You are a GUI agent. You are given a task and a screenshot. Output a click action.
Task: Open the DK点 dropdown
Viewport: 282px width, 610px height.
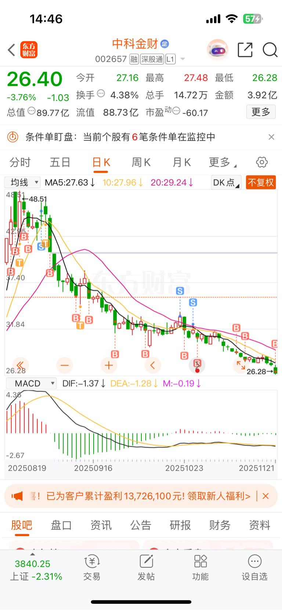[226, 182]
